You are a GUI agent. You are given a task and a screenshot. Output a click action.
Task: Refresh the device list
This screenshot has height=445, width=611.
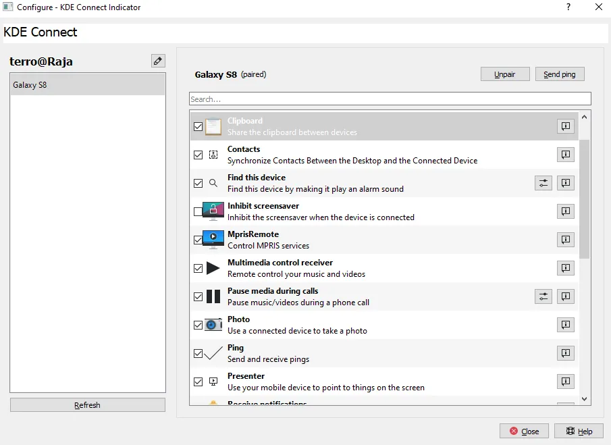pos(87,405)
